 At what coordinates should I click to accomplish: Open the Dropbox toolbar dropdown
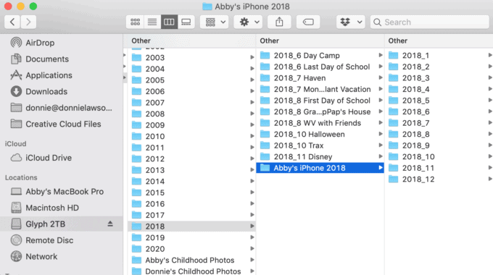(x=351, y=22)
